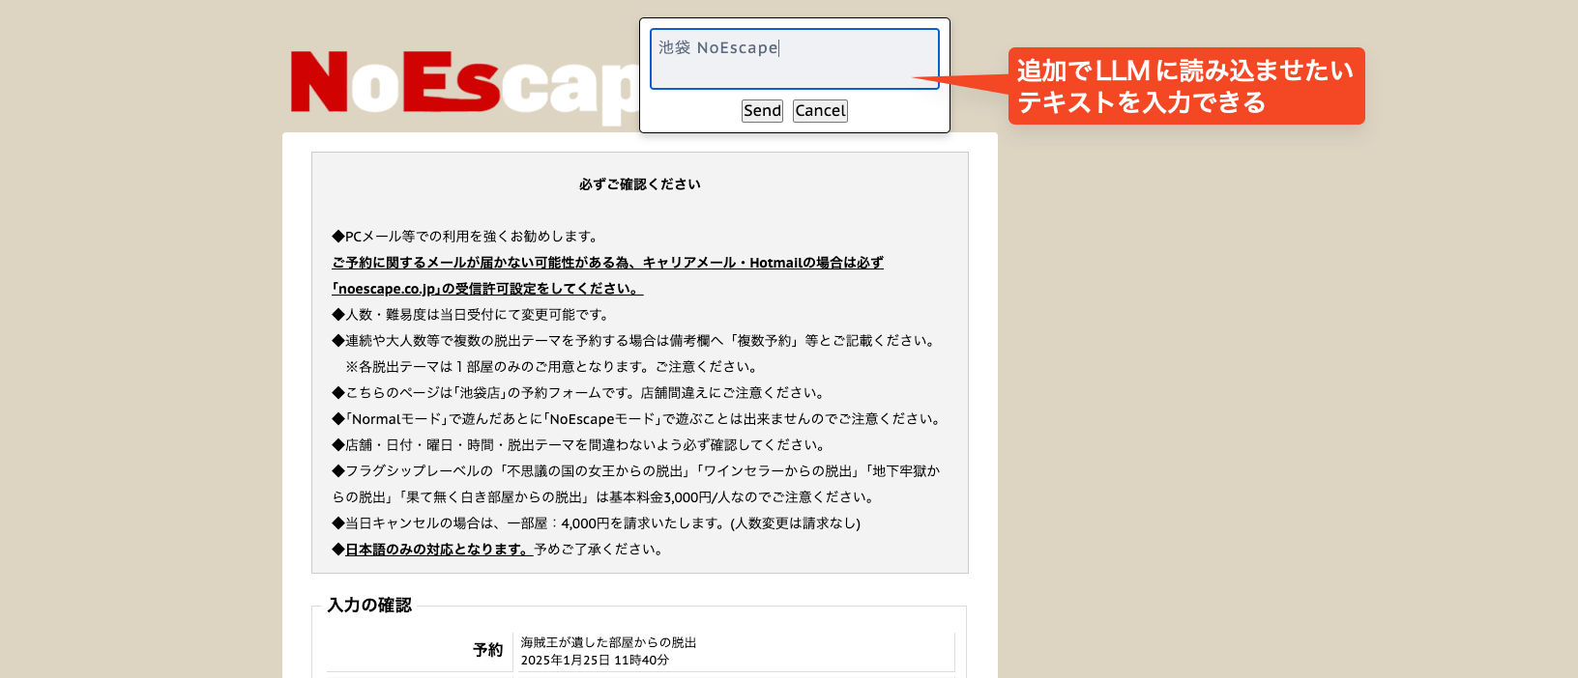Click the line about Normalモード and NoEscapeモード
Viewport: 1578px width, 678px height.
(639, 419)
